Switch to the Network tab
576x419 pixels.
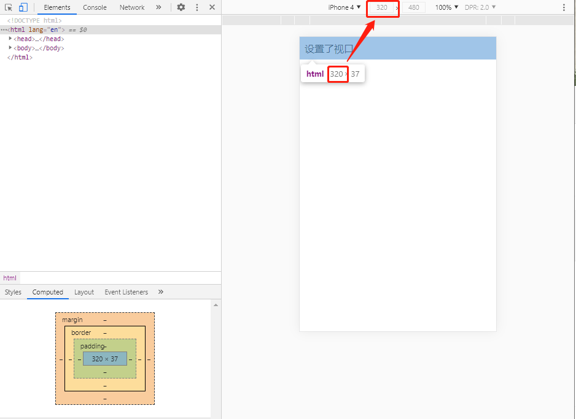(132, 7)
